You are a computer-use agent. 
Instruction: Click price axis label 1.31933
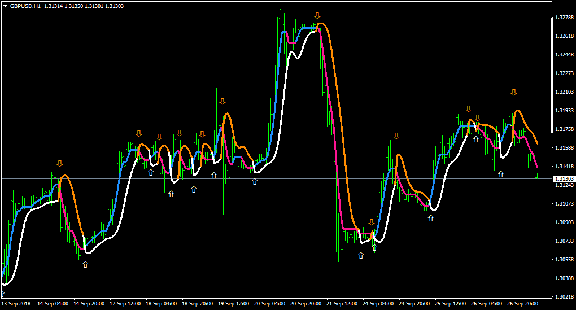tap(565, 110)
